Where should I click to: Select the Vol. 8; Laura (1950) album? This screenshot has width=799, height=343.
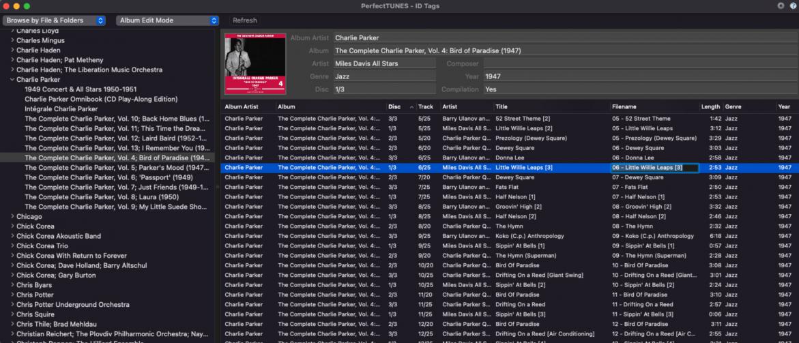pos(101,197)
